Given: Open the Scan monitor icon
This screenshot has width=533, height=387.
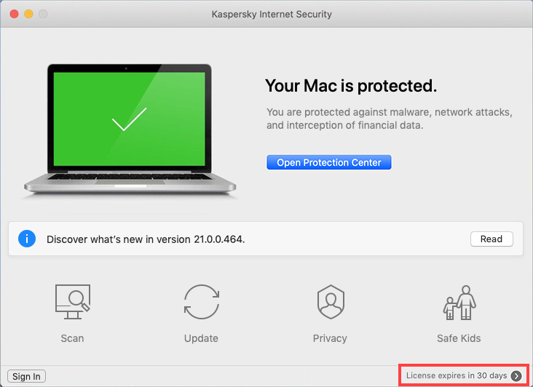Looking at the screenshot, I should 73,302.
